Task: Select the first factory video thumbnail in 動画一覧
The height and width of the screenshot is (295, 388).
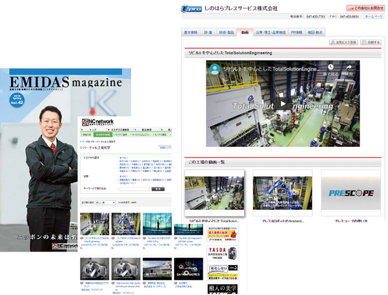Action: 215,193
